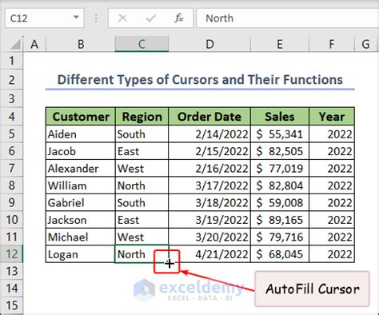Select column F header
The height and width of the screenshot is (315, 379).
pyautogui.click(x=332, y=44)
